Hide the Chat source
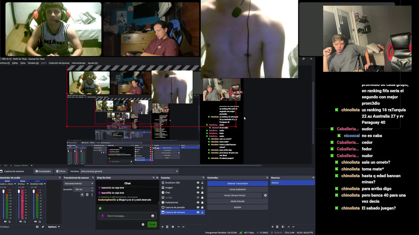 click(198, 193)
